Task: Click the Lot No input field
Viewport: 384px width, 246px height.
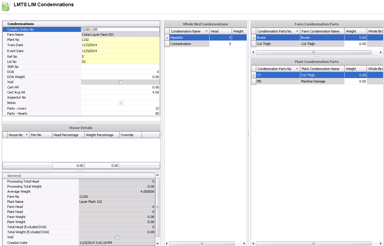Action: click(x=120, y=62)
